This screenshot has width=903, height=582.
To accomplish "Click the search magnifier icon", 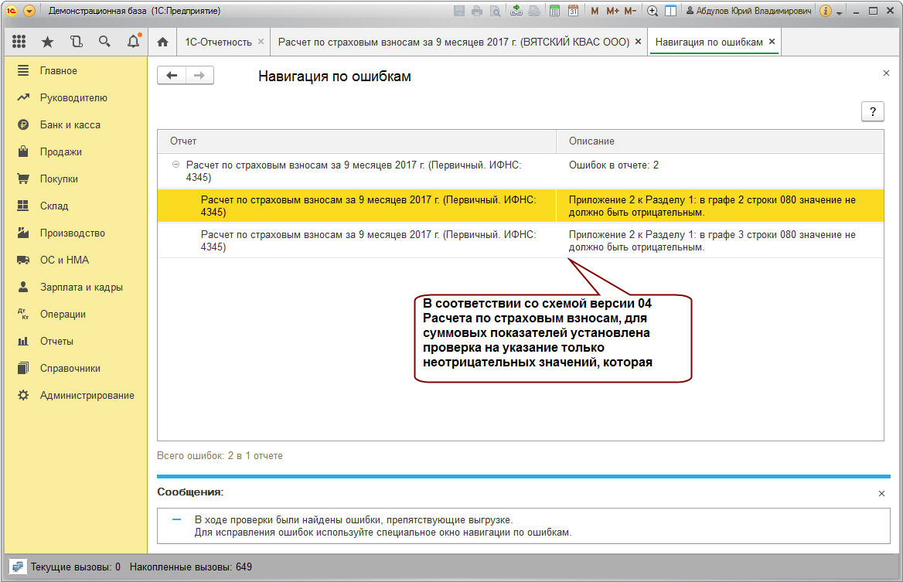I will [x=104, y=42].
